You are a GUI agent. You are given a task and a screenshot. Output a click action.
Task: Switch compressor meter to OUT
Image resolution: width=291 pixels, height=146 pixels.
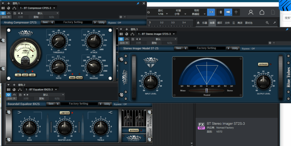pos(25,75)
